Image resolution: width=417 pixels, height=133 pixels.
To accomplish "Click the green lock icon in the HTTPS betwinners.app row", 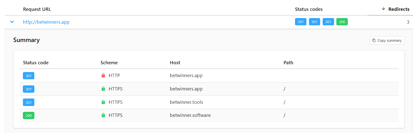I will point(103,89).
